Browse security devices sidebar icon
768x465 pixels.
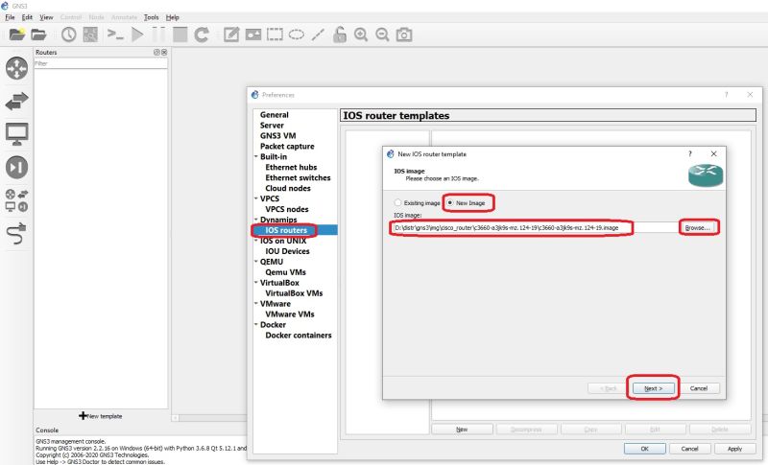(16, 167)
